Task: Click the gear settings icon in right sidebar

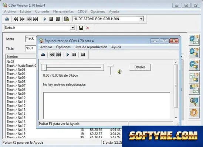Action: click(x=194, y=113)
